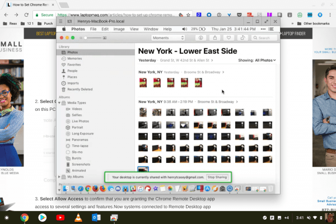Open Safari from the Mac dock
336x224 pixels.
point(81,189)
